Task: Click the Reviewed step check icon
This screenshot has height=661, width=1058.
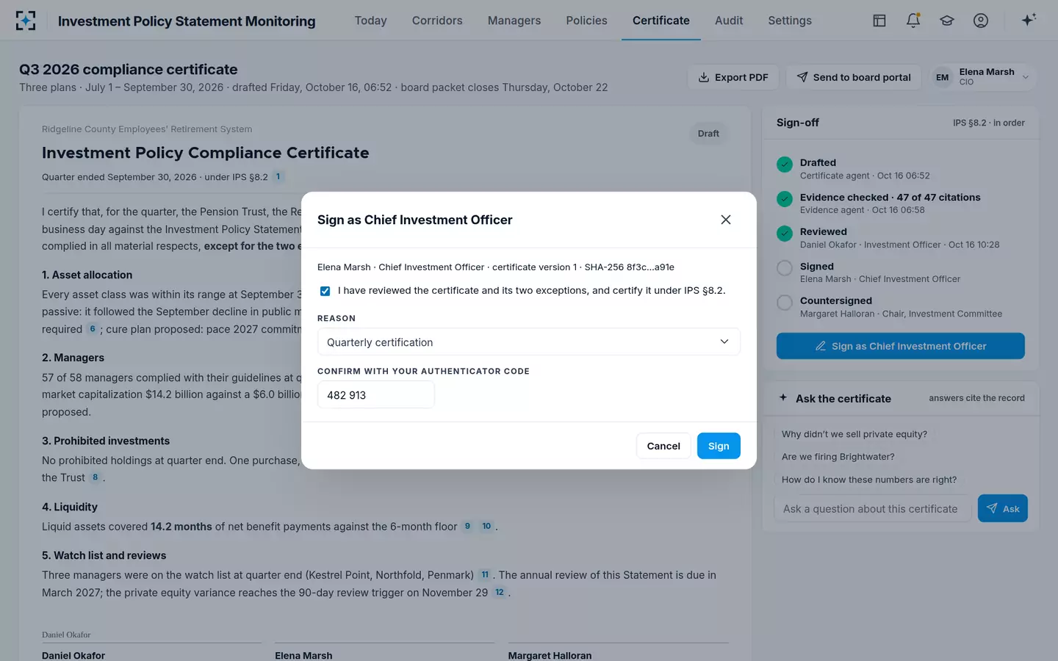Action: (x=785, y=233)
